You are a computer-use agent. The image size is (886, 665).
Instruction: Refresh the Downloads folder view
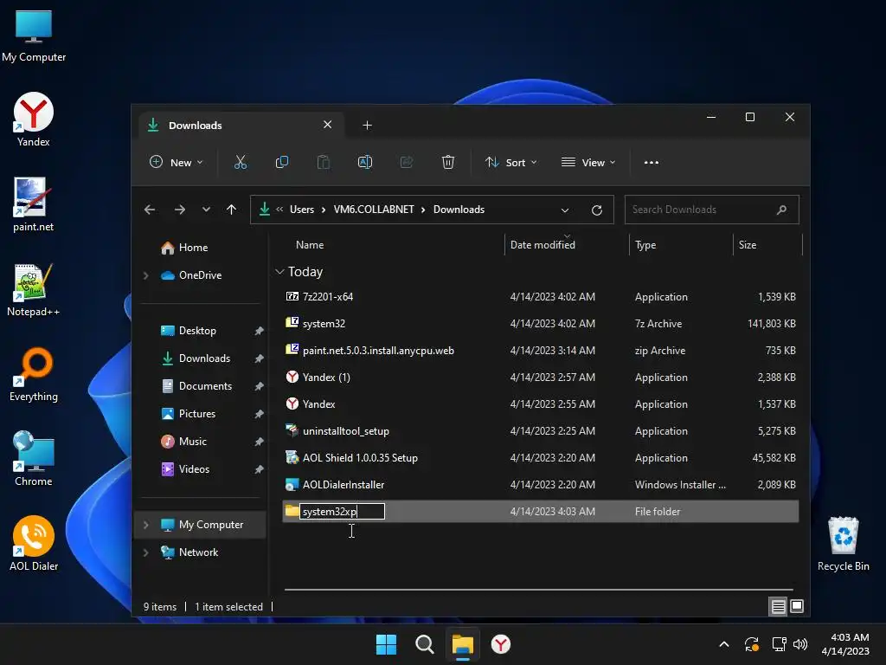(x=597, y=210)
